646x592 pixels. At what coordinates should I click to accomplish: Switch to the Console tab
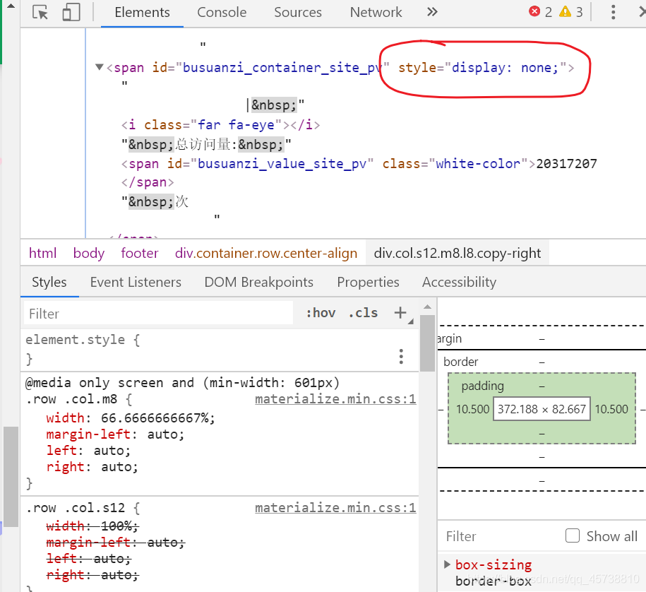pos(222,13)
